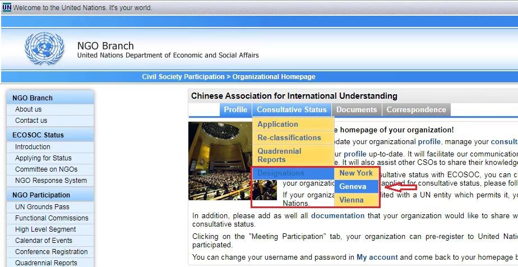The height and width of the screenshot is (267, 518).
Task: Select Geneva designation
Action: tap(356, 187)
